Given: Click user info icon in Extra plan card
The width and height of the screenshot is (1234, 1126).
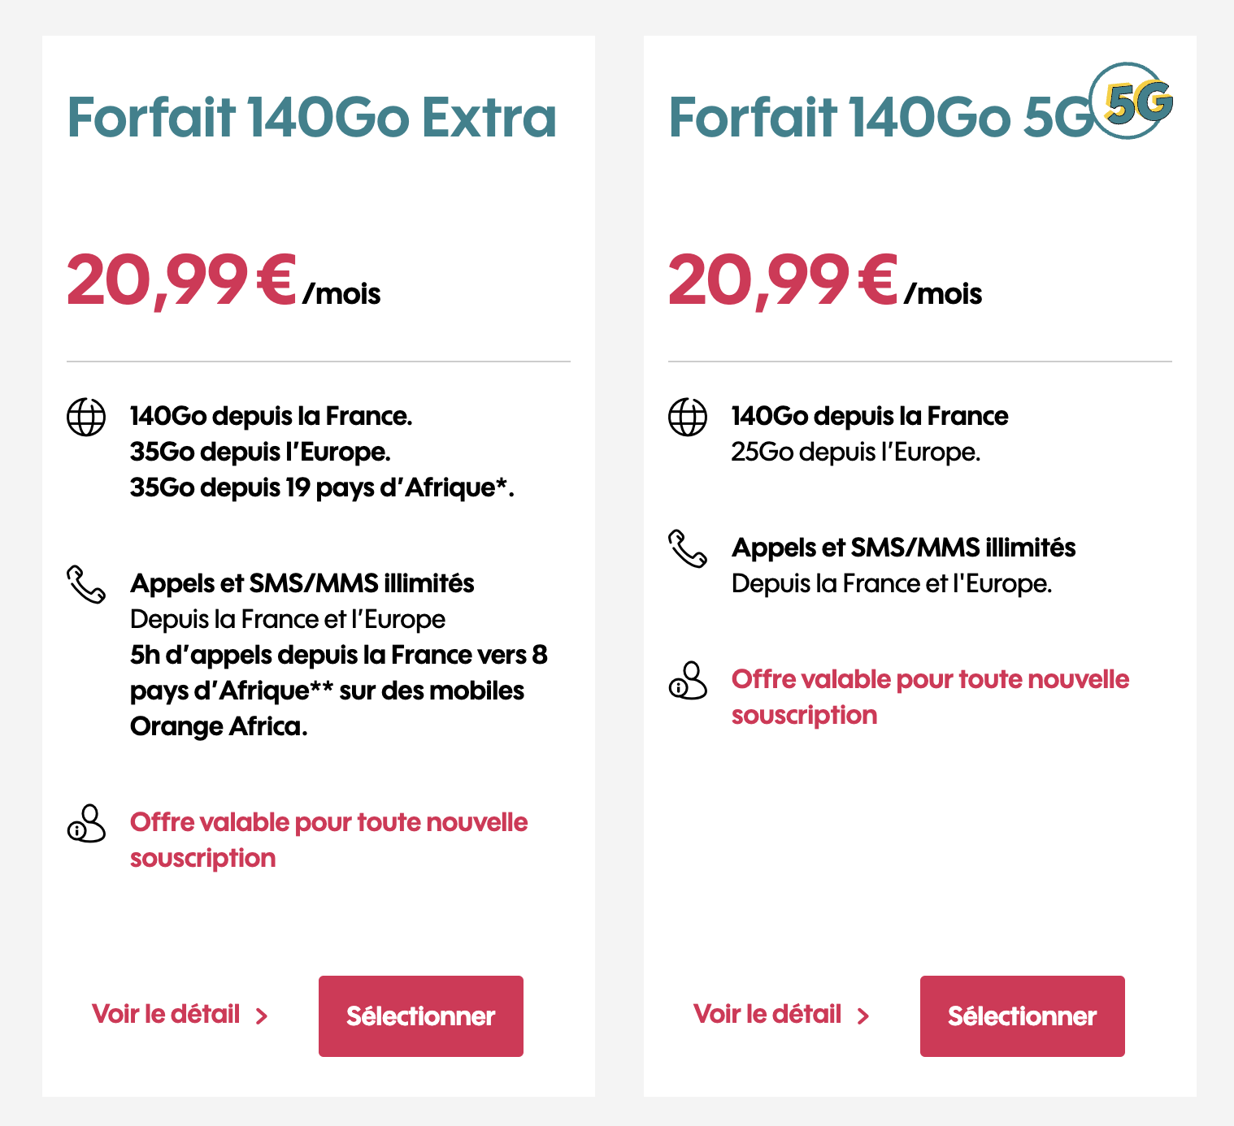Looking at the screenshot, I should click(x=86, y=823).
